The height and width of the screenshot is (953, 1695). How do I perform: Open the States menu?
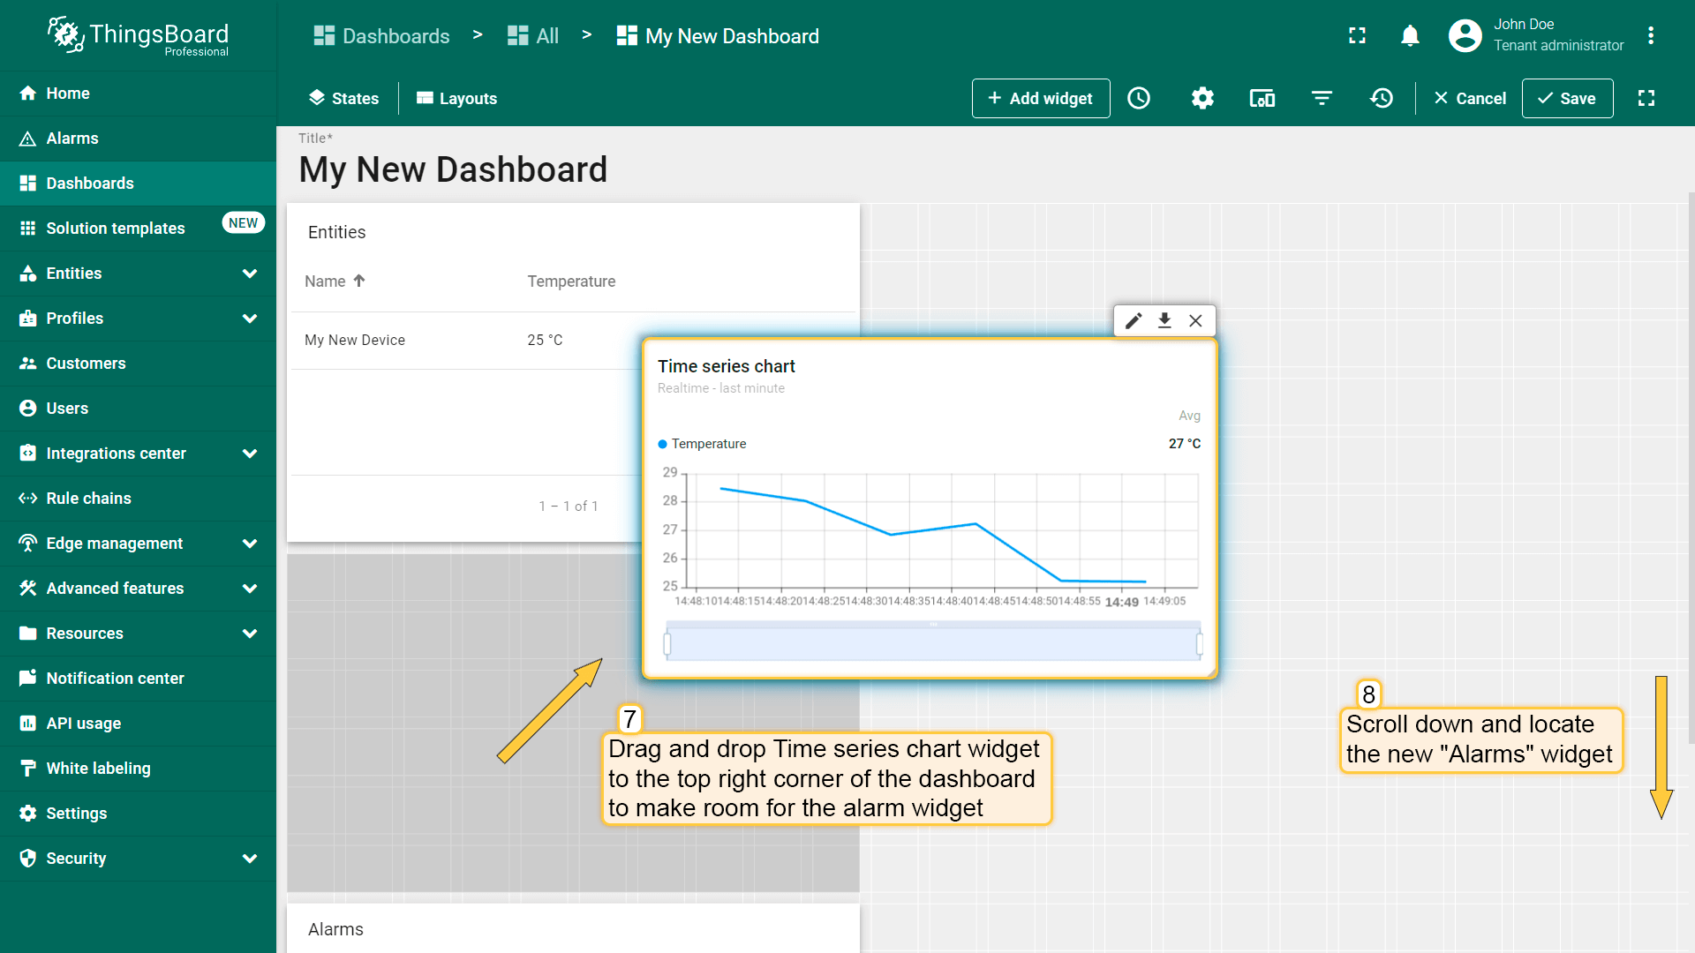coord(343,98)
